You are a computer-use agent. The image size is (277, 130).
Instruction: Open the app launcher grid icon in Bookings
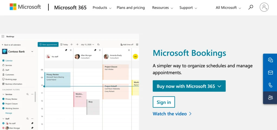pyautogui.click(x=3, y=36)
